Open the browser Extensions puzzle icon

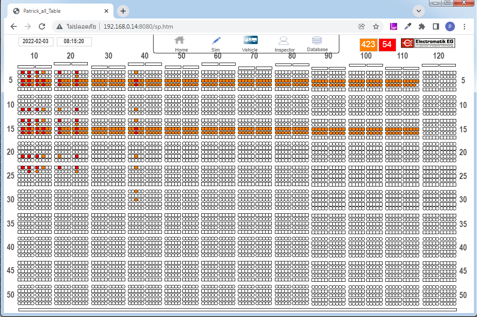[x=422, y=26]
